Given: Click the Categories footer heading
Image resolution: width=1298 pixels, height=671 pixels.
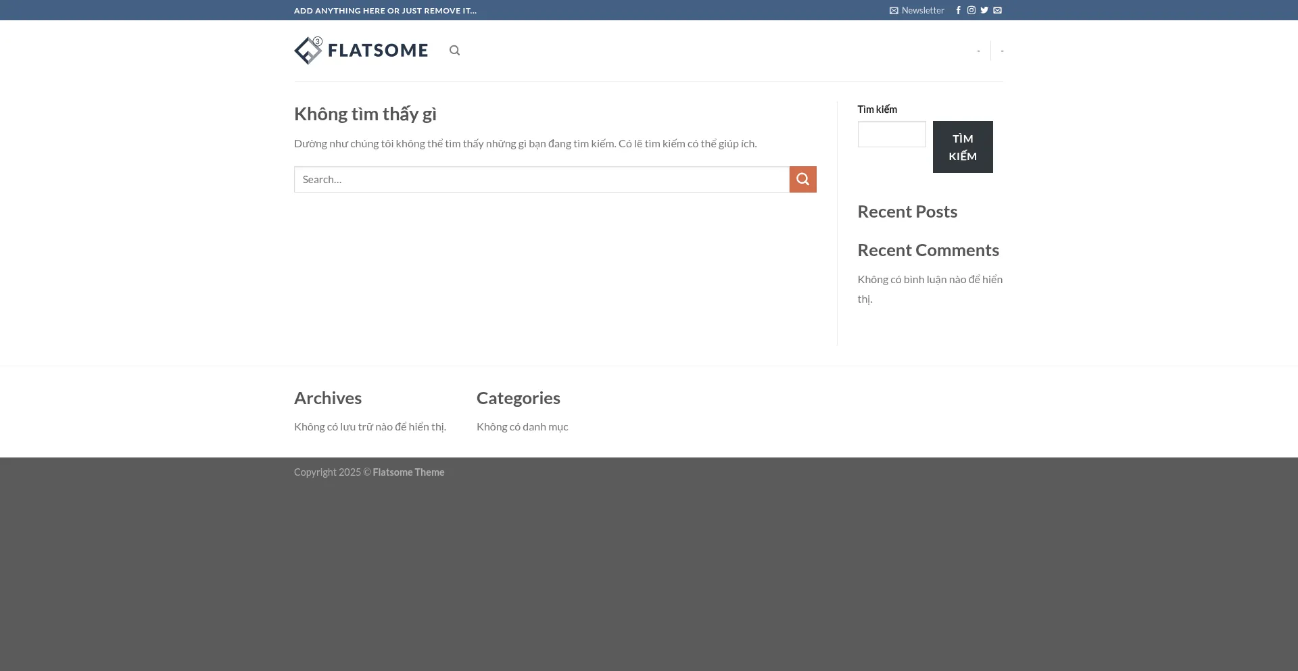Looking at the screenshot, I should tap(518, 398).
